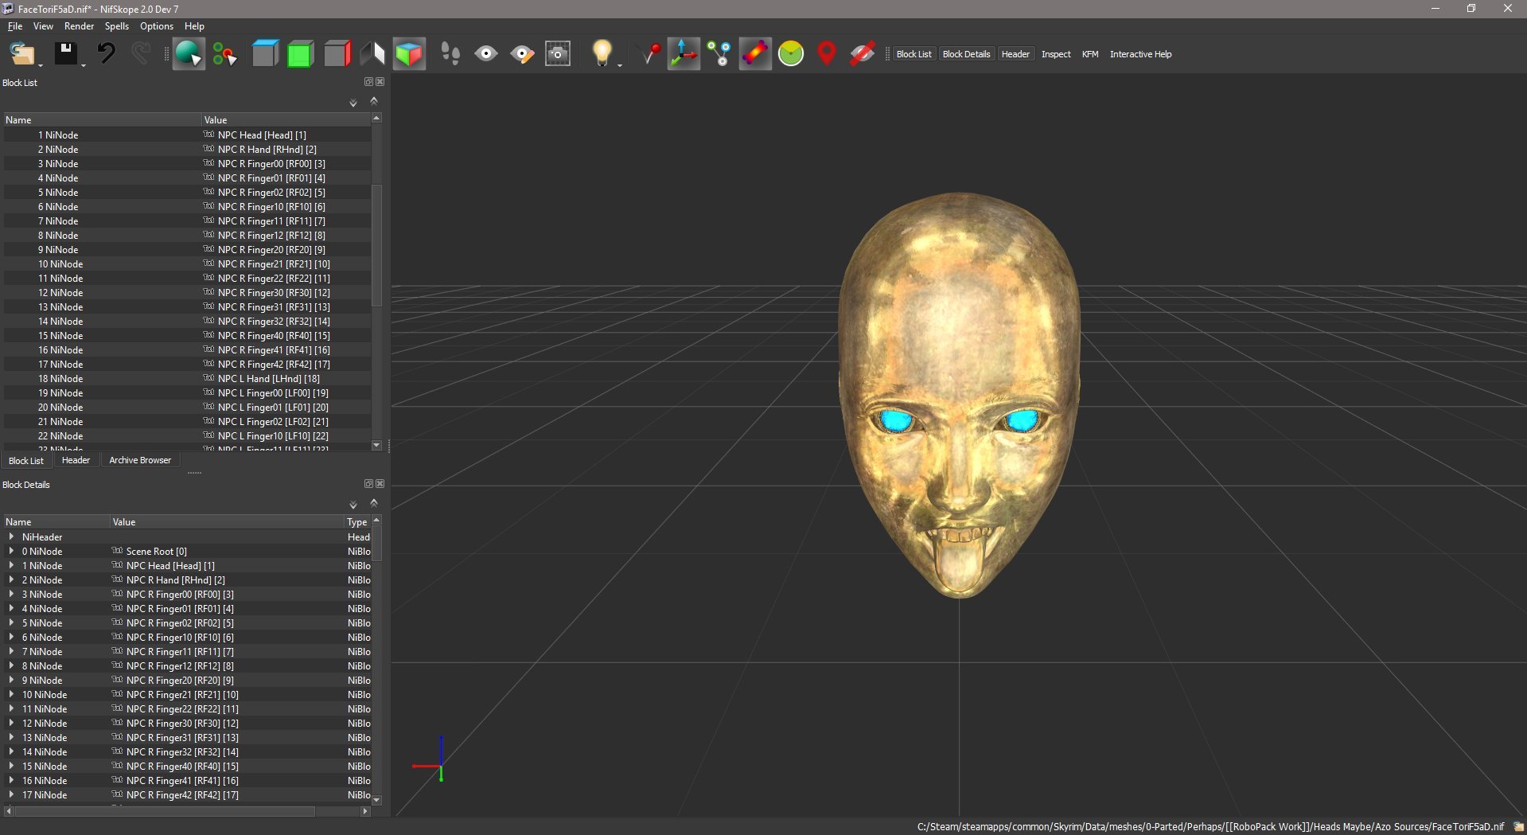The width and height of the screenshot is (1527, 835).
Task: Click the Block Details horizontal scrollbar
Action: coord(165,812)
